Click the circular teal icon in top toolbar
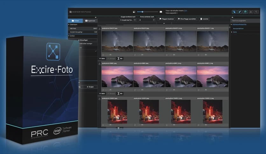 click(245, 12)
